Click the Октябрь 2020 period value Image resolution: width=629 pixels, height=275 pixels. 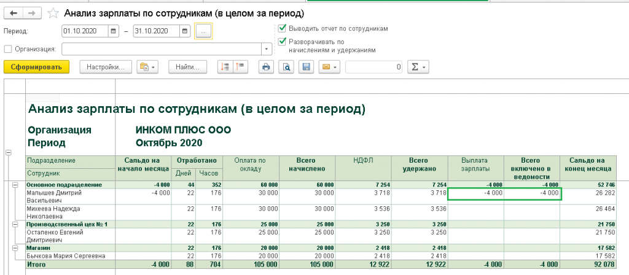pos(169,142)
